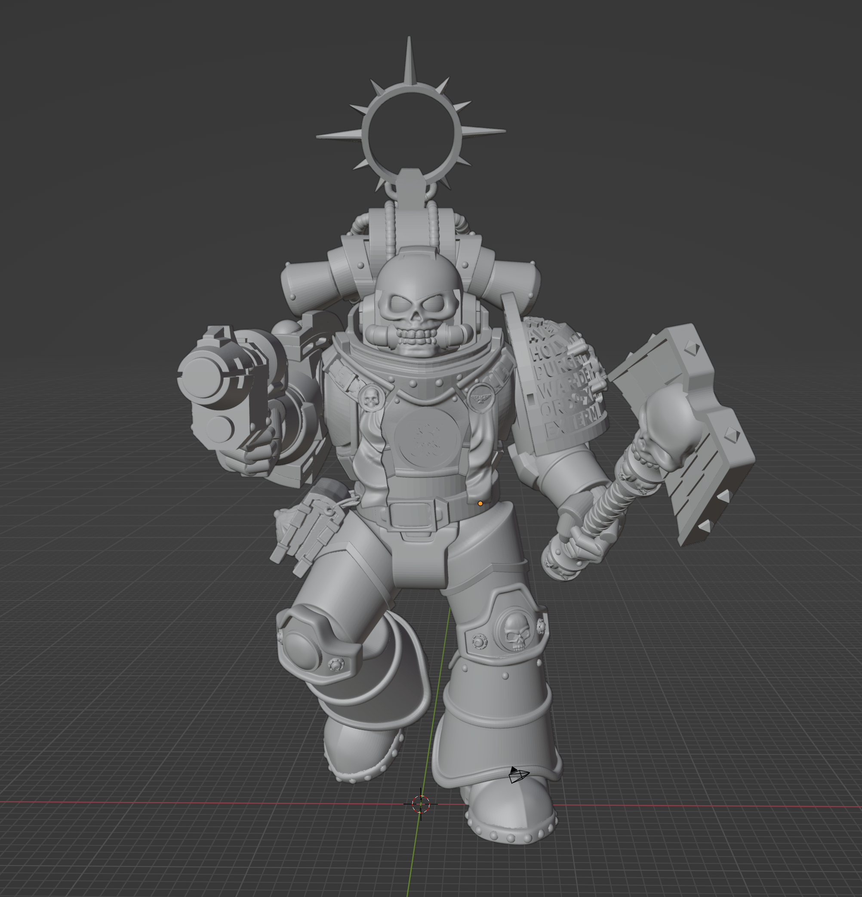Click the 3D cursor at the world origin
862x897 pixels.
coord(421,804)
